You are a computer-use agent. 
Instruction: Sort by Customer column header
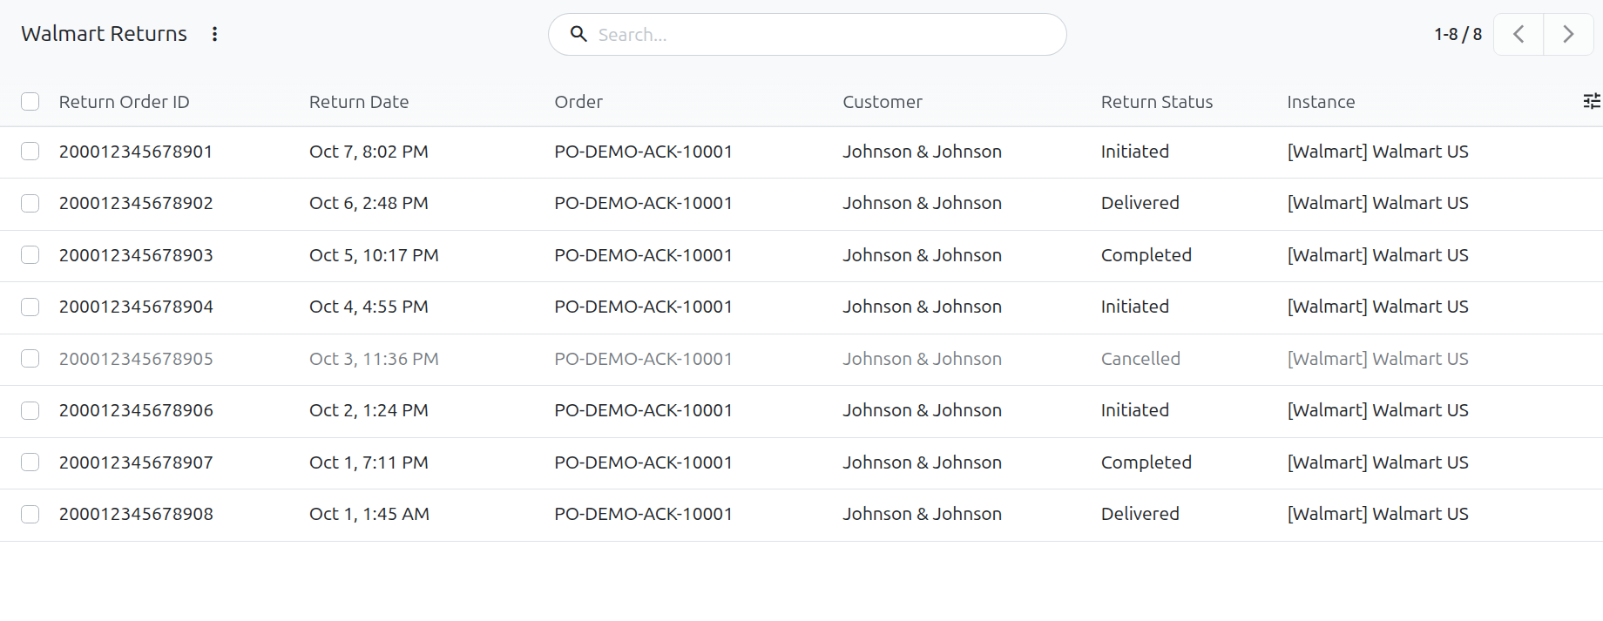click(883, 102)
